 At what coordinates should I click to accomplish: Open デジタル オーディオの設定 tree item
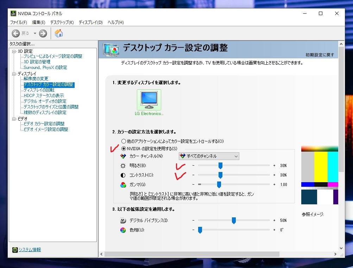point(45,101)
